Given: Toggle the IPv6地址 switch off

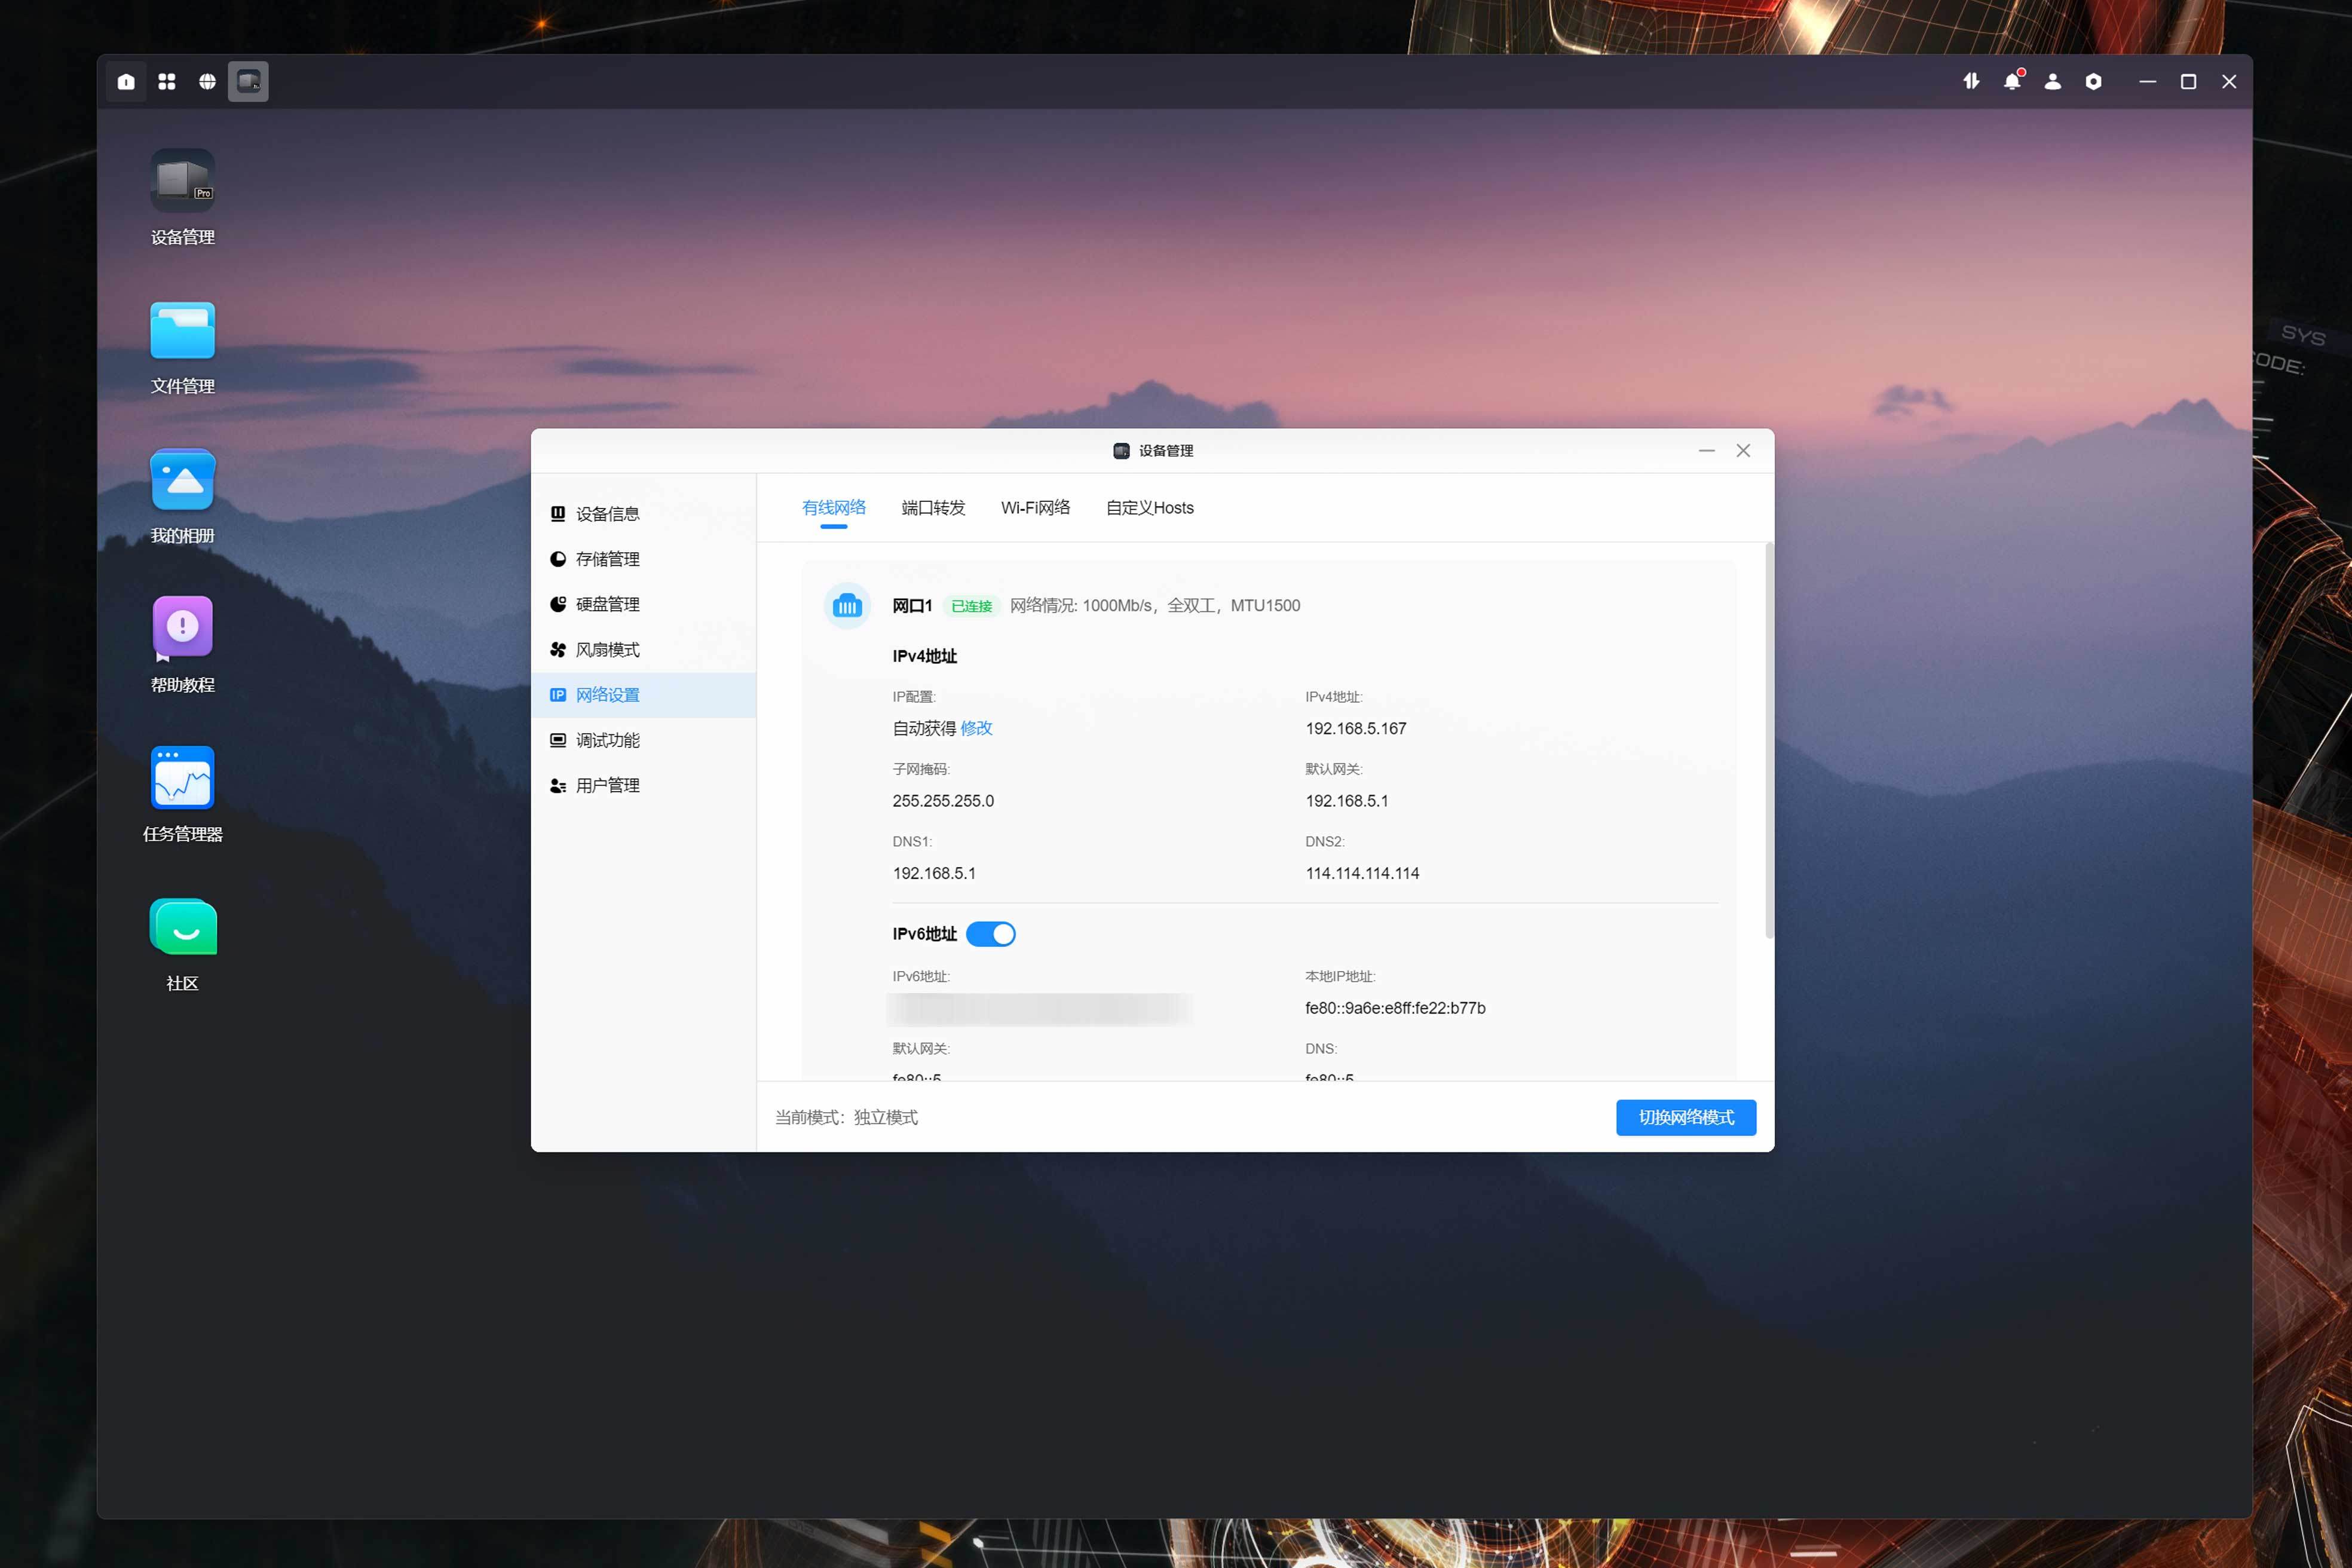Looking at the screenshot, I should (990, 934).
